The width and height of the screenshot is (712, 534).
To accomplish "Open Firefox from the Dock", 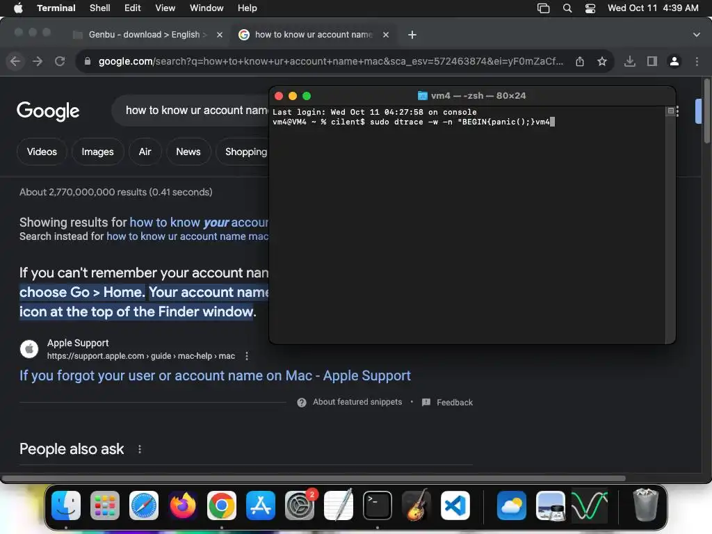I will click(183, 505).
